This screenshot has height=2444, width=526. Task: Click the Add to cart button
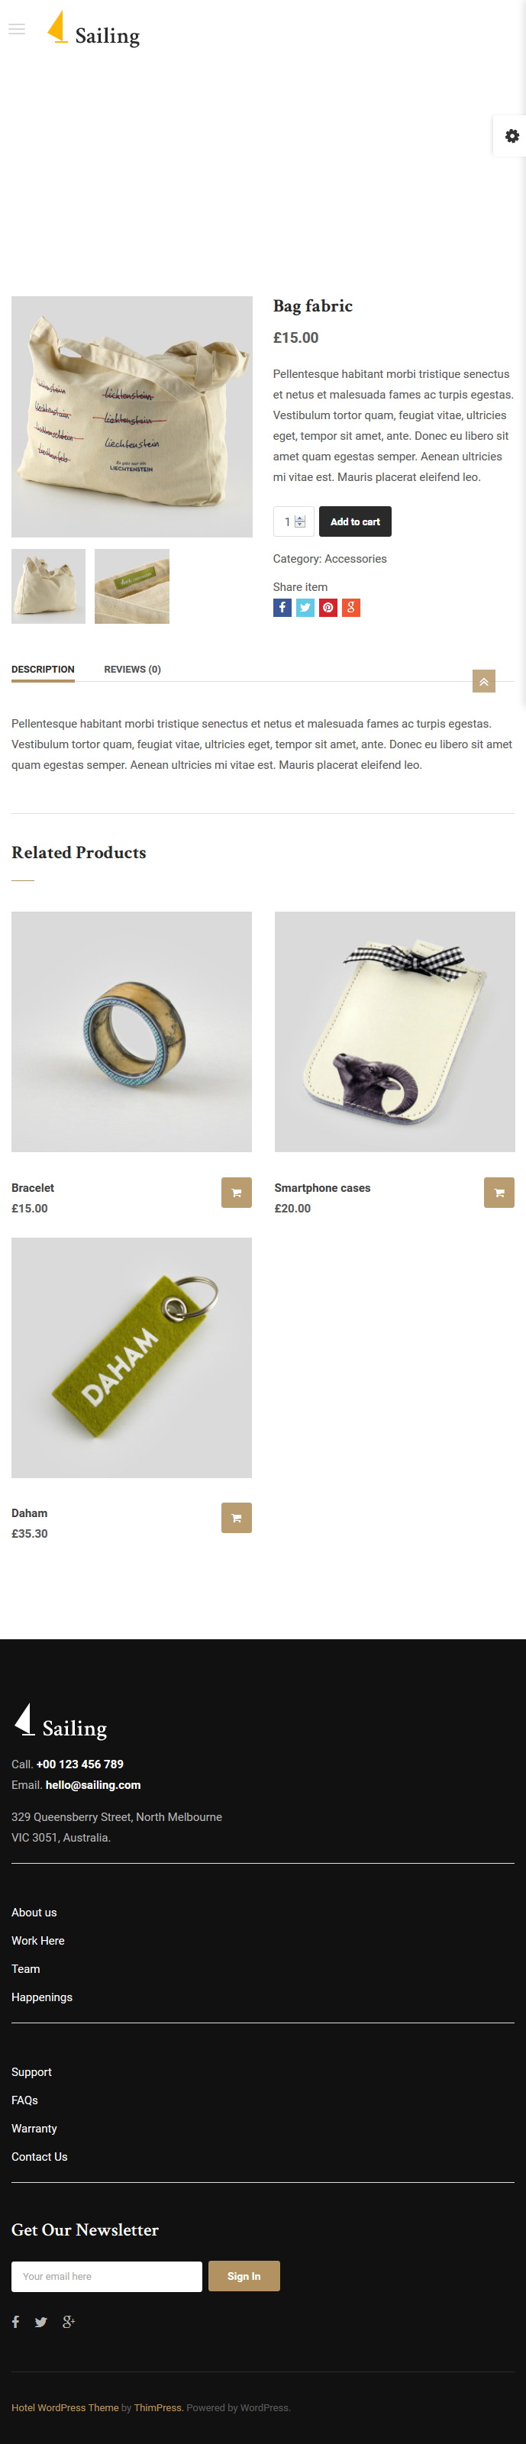click(x=355, y=521)
